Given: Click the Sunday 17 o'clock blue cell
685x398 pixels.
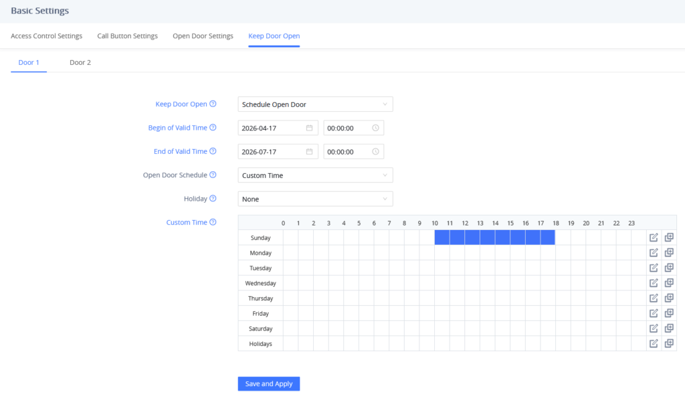Looking at the screenshot, I should coord(548,237).
